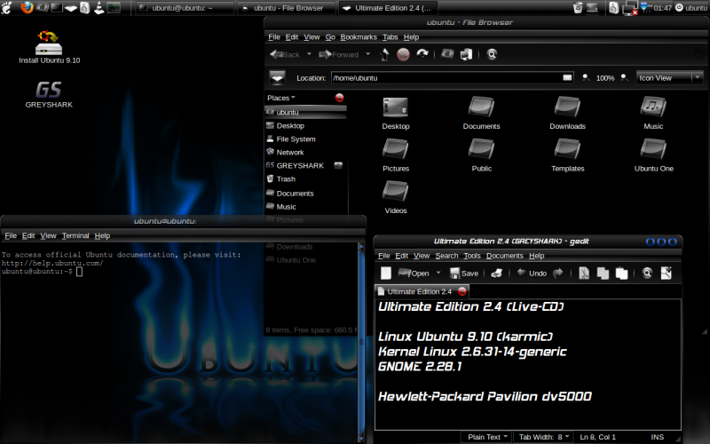Screen dimensions: 710x444
Task: Select the Downloads folder icon
Action: coord(567,114)
